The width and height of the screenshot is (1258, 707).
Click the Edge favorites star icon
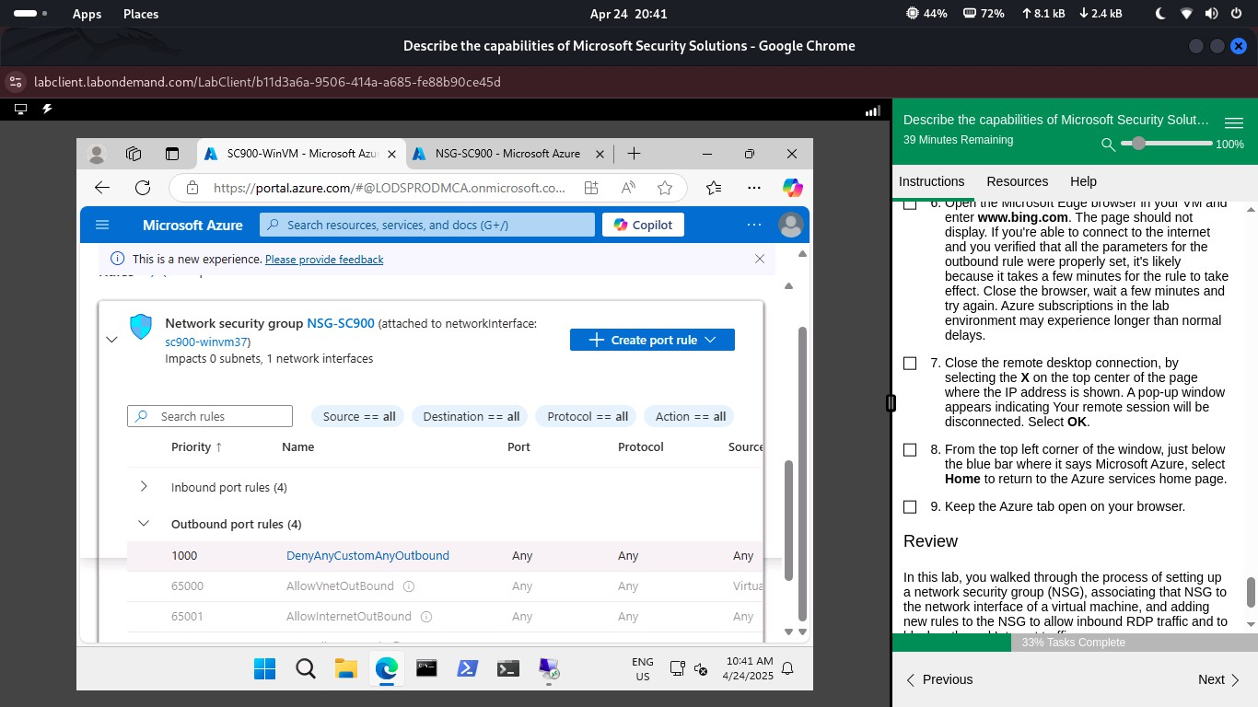(x=665, y=188)
